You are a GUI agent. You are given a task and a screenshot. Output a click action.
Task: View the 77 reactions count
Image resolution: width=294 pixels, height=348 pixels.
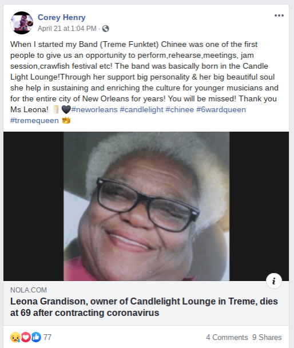coord(47,337)
